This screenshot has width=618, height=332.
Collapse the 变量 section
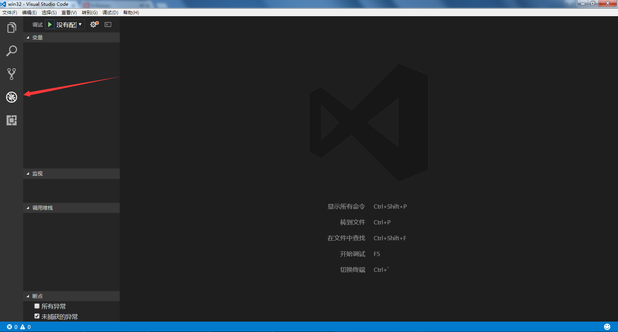(71, 37)
